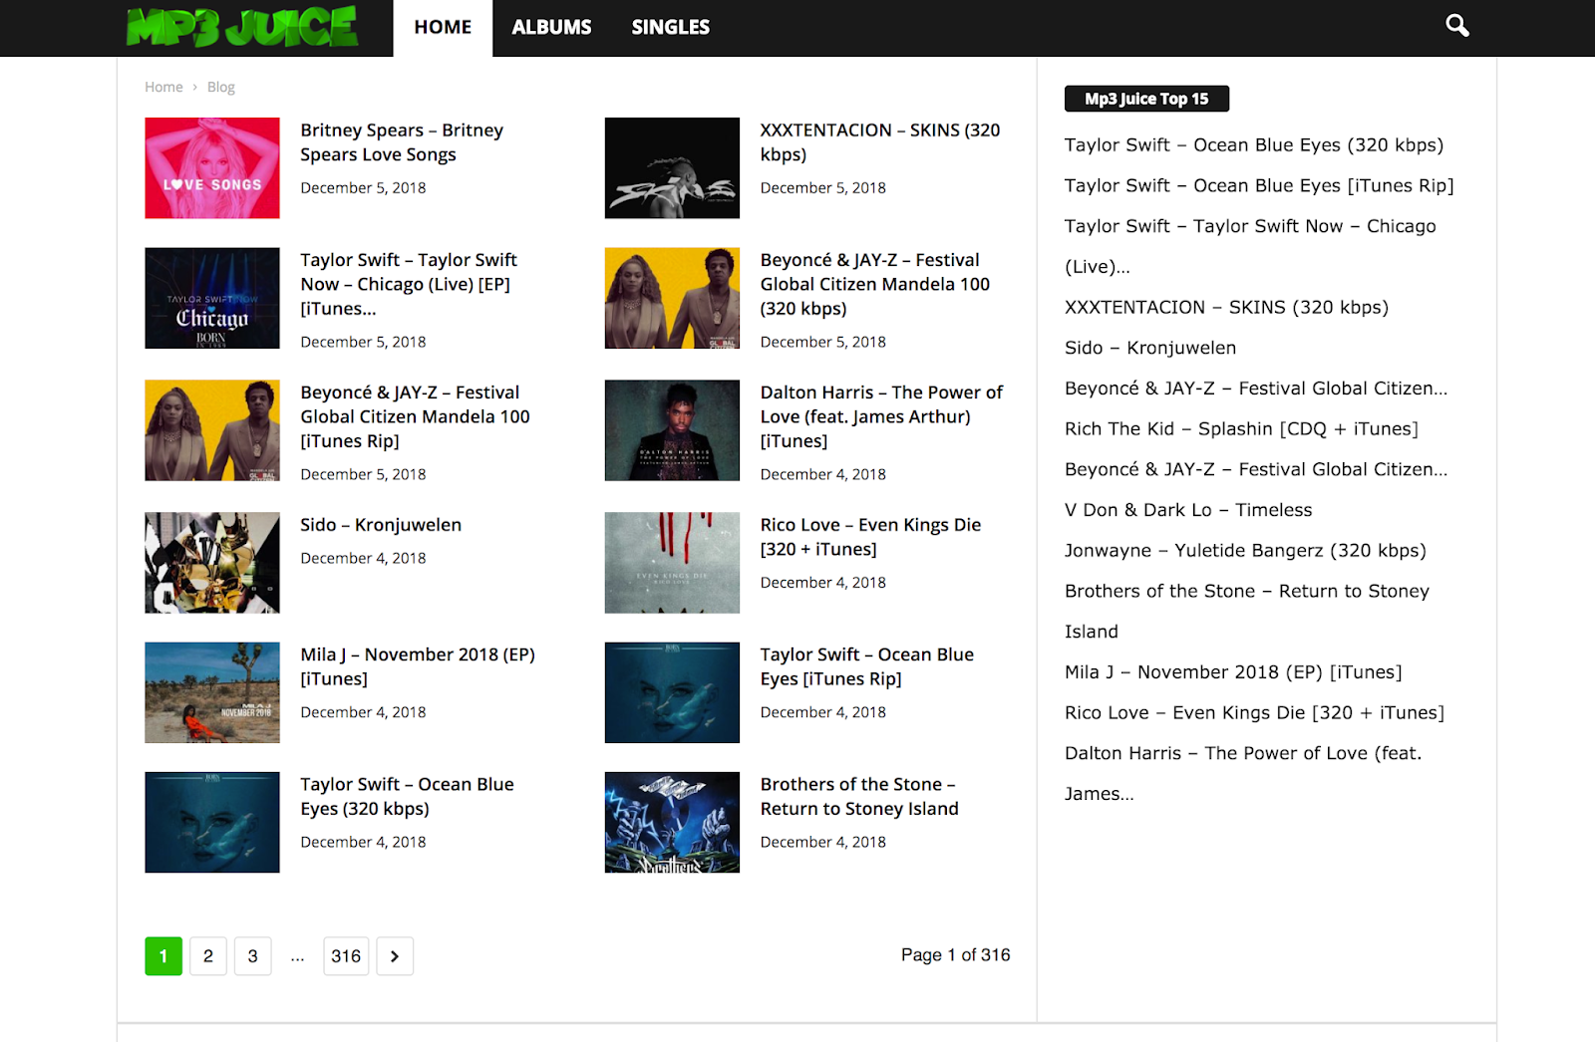This screenshot has width=1595, height=1042.
Task: Open sidebar Rich The Kid – Splashin link
Action: [1241, 429]
